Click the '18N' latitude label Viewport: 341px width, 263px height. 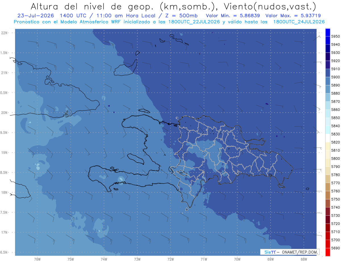pos(5,192)
